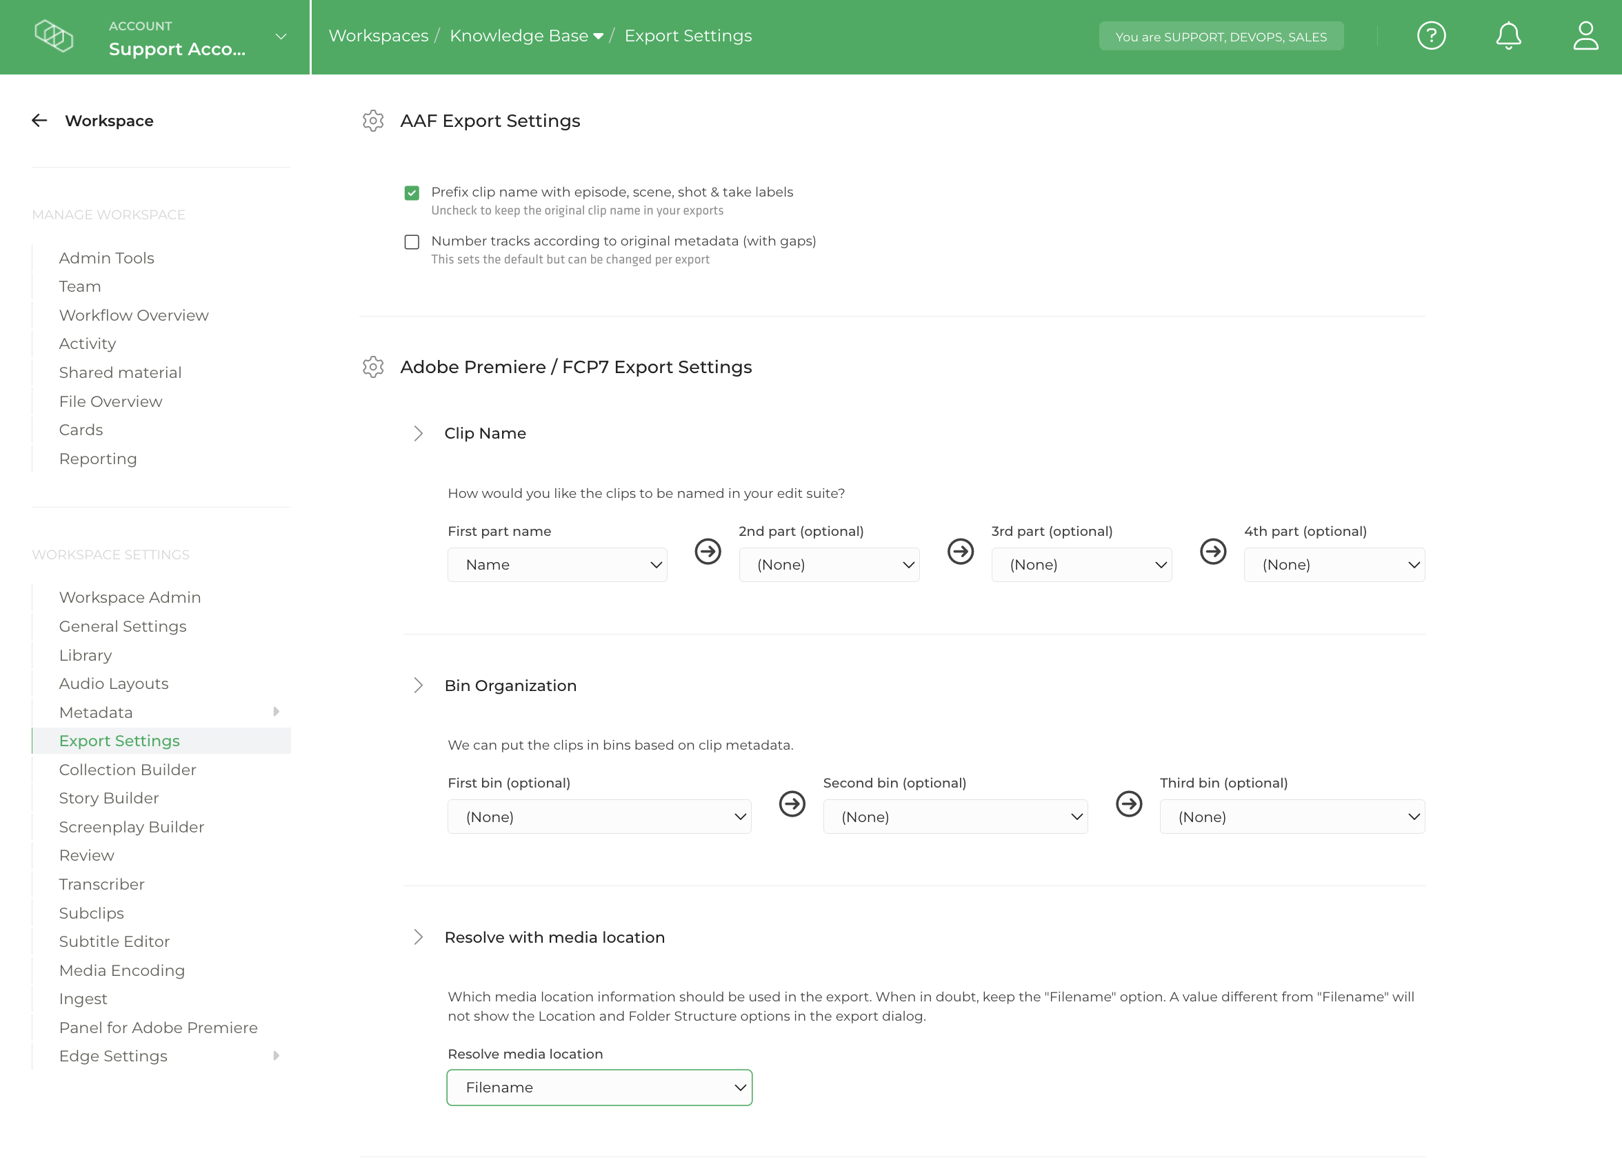Click the SUPPORT, DEVOPS, SALES role badge
This screenshot has height=1160, width=1622.
pos(1221,37)
